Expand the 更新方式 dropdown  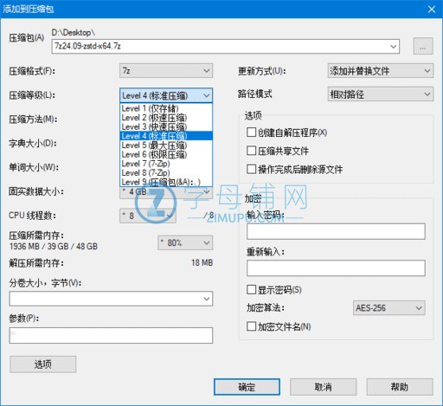pos(381,71)
